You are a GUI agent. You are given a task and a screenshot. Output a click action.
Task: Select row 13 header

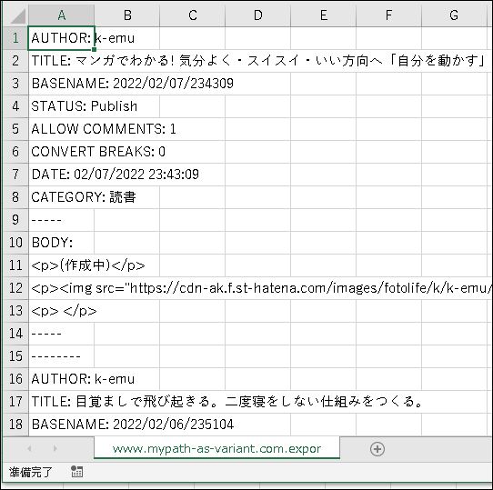[15, 311]
